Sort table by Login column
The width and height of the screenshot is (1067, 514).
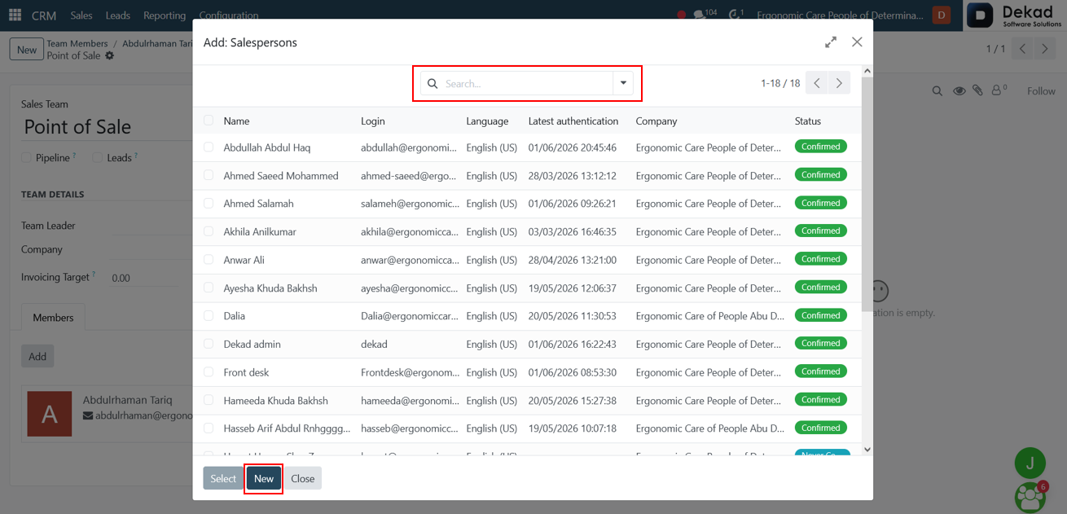(x=373, y=121)
